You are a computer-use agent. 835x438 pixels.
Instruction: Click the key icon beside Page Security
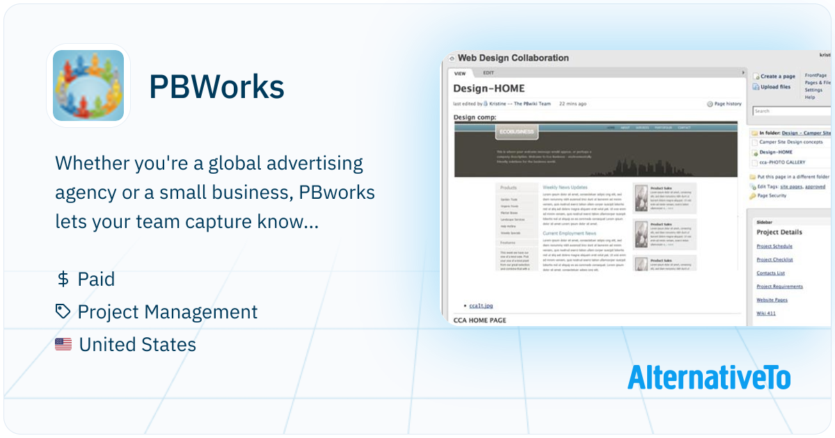(753, 196)
